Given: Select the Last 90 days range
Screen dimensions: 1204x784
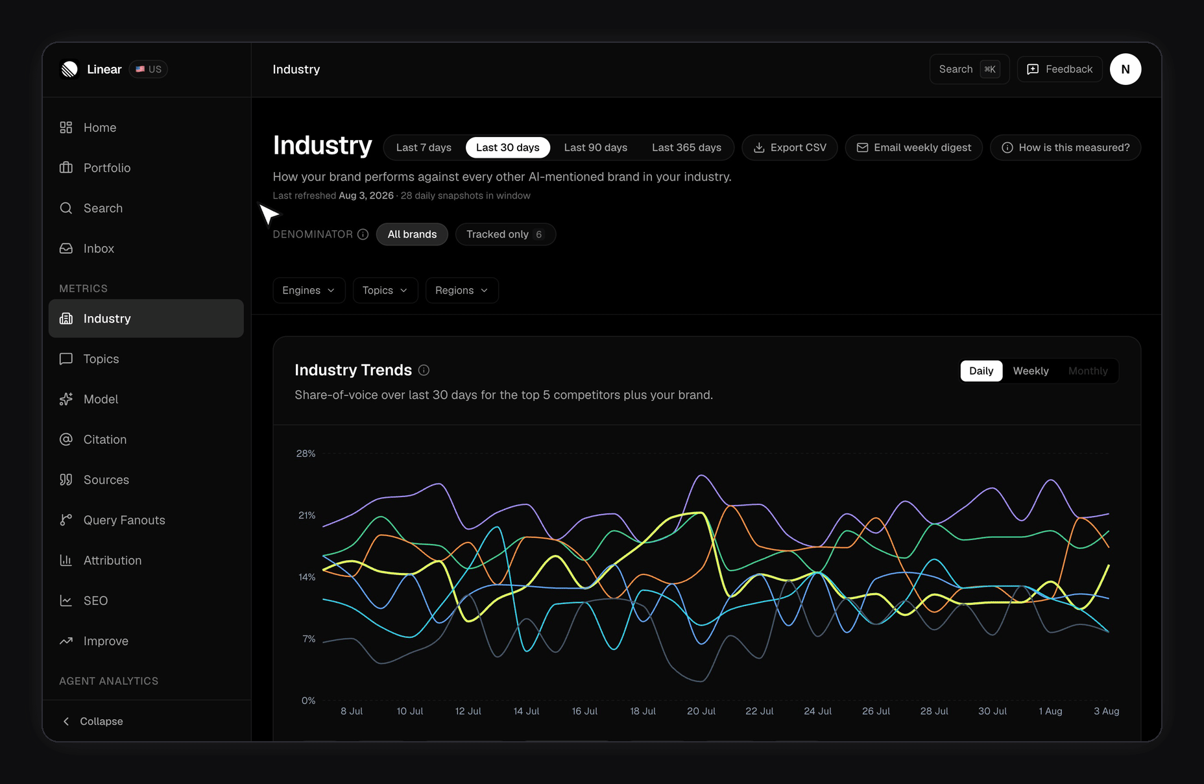Looking at the screenshot, I should 596,148.
